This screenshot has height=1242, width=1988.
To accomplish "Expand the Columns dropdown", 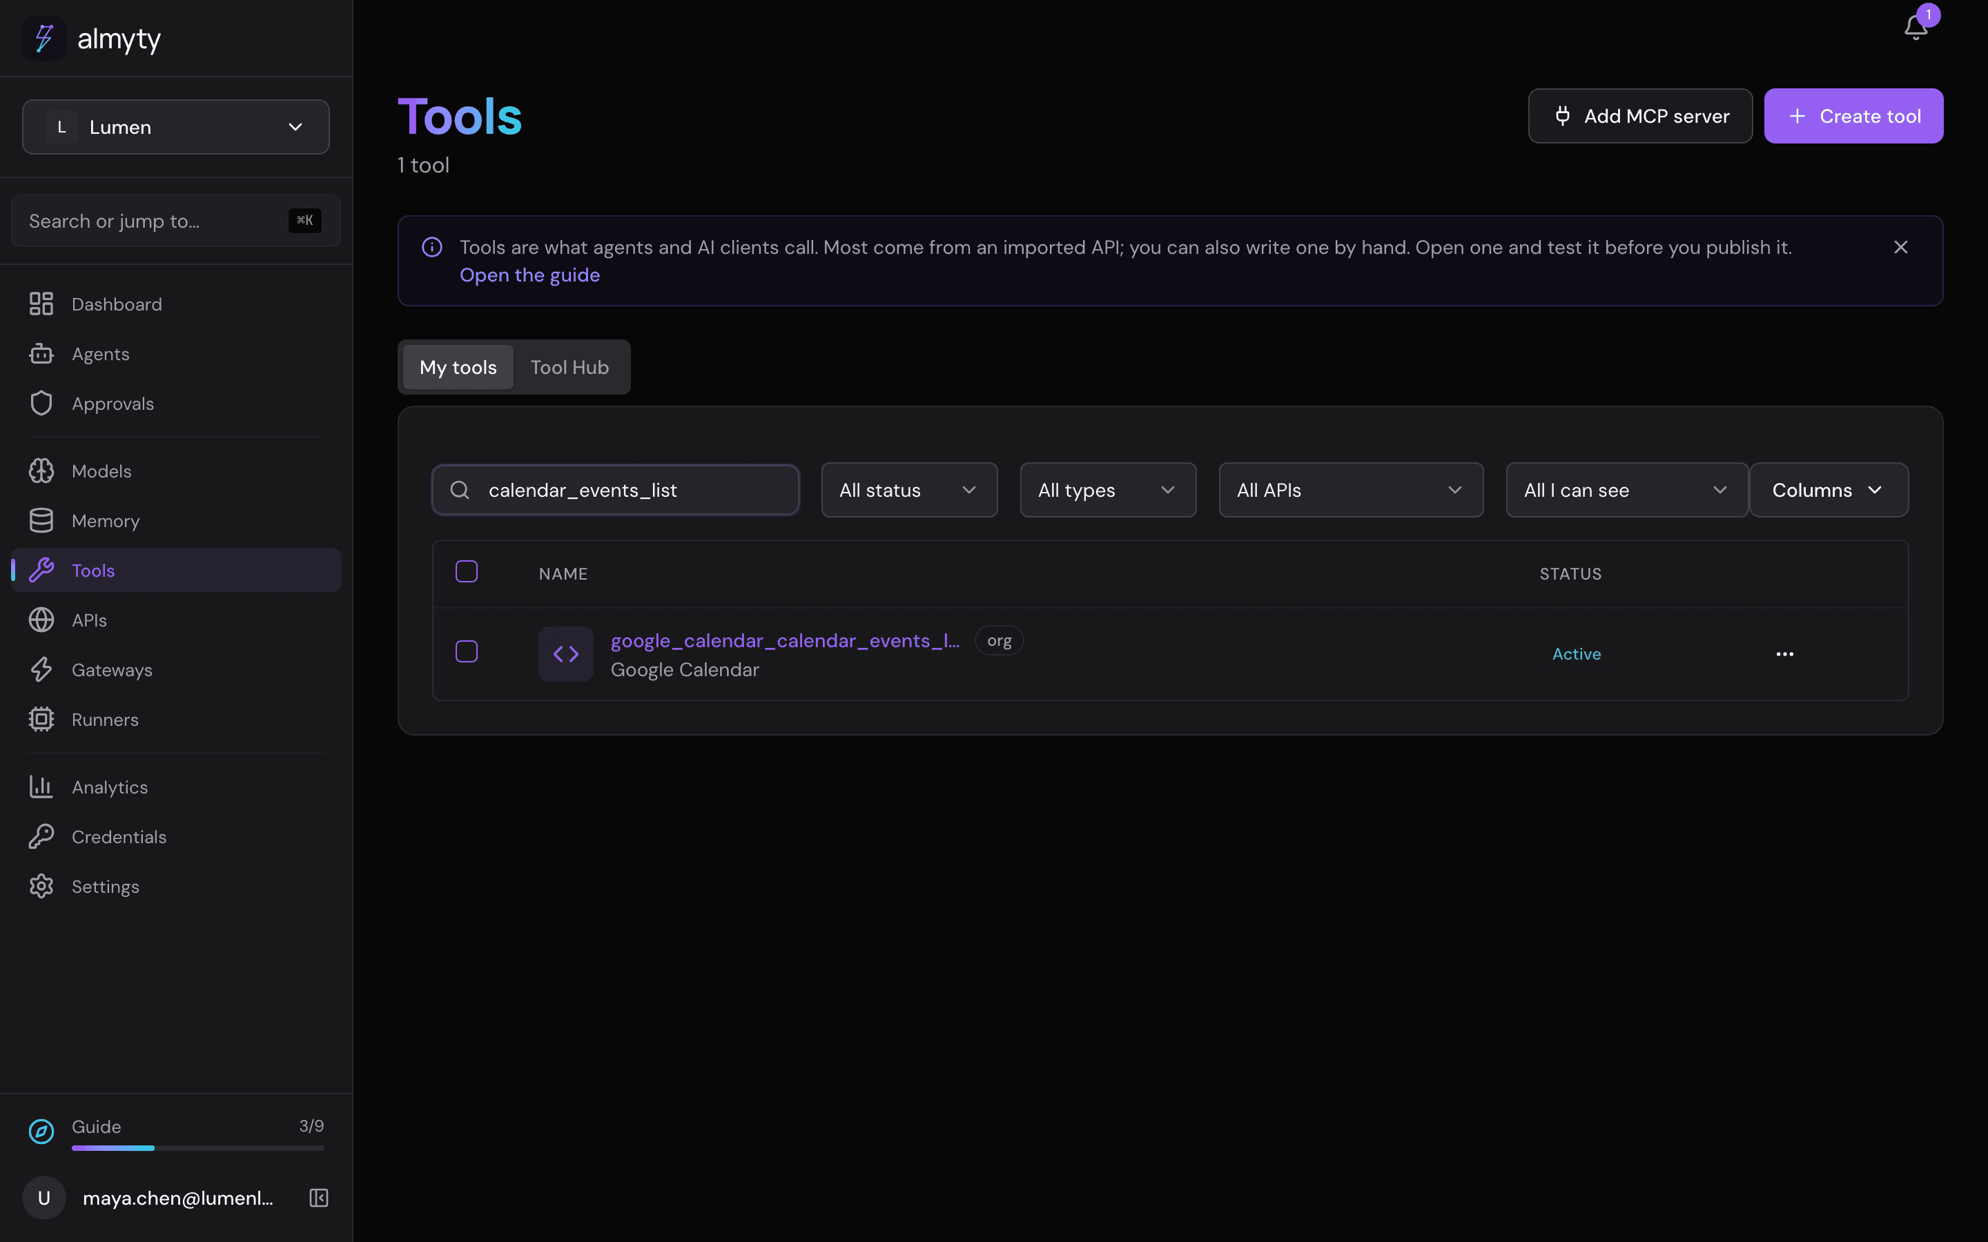I will [1829, 491].
